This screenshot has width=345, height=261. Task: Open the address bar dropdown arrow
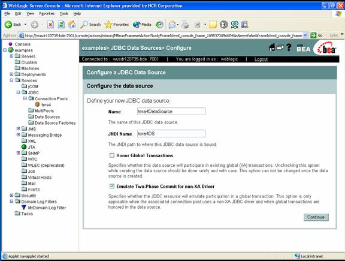[x=305, y=35]
